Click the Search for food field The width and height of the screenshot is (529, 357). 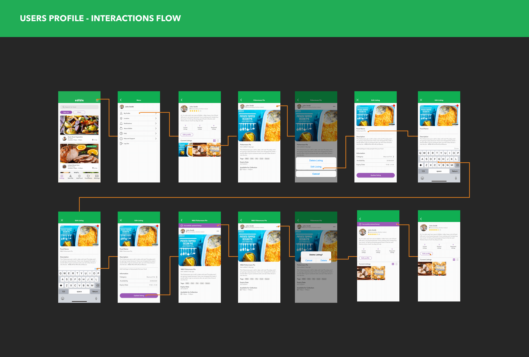click(79, 107)
